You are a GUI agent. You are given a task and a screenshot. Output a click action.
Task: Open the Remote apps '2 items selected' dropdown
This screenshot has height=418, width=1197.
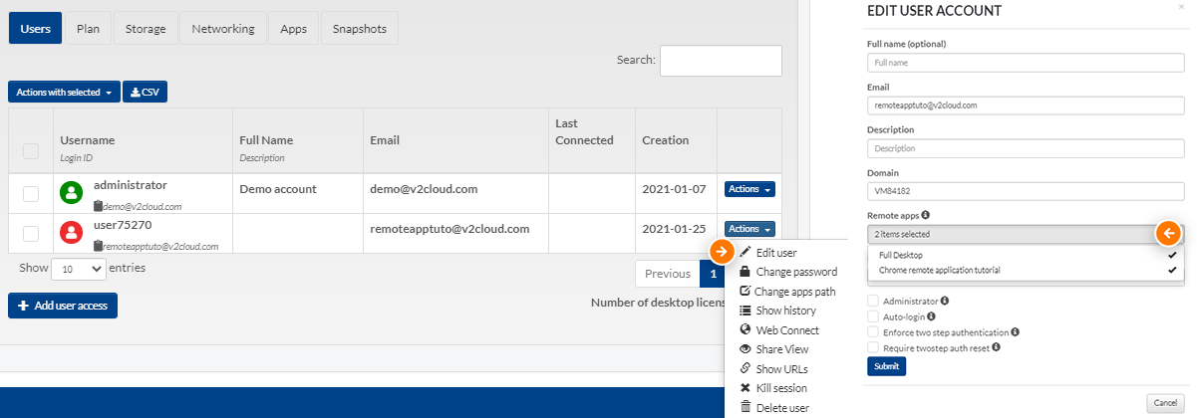1026,234
